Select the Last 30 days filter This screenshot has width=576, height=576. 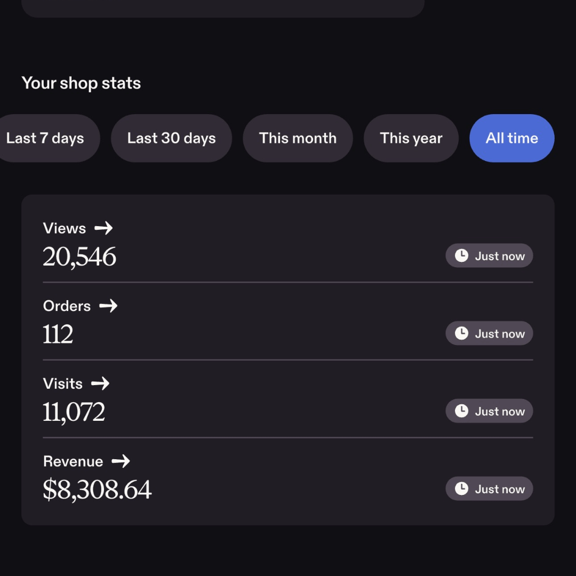coord(172,138)
